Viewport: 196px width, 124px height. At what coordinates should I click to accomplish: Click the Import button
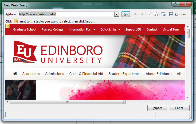157,108
